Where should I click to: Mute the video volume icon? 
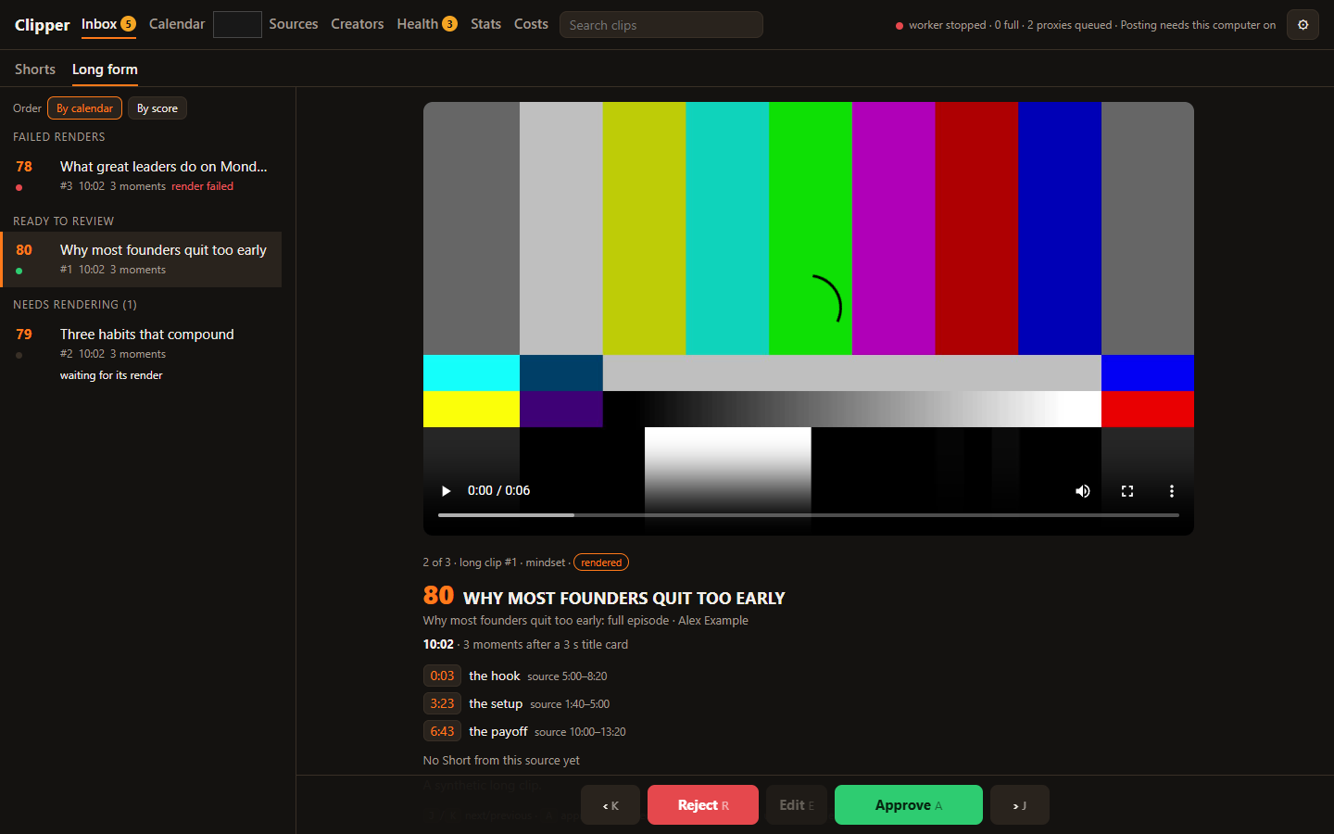pos(1082,491)
